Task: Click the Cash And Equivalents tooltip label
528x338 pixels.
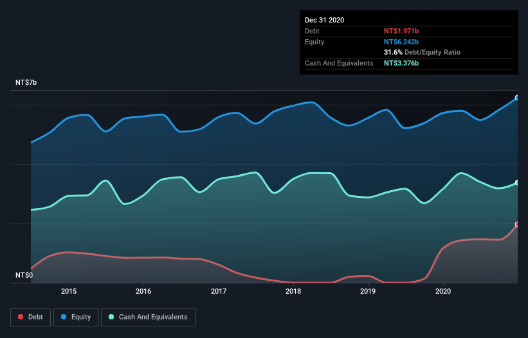Action: [339, 63]
